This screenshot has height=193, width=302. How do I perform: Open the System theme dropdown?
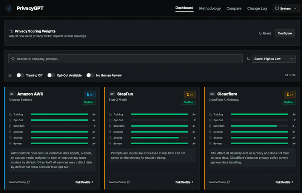[286, 8]
